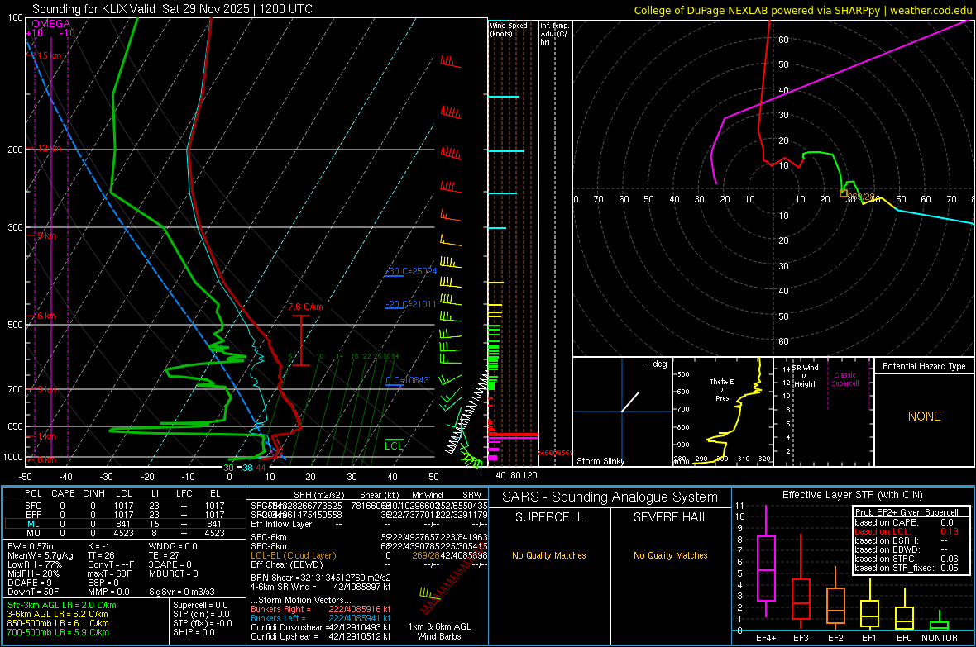Click the '-30 C=25024' temperature level label
Screen dimensions: 976x647
point(412,271)
